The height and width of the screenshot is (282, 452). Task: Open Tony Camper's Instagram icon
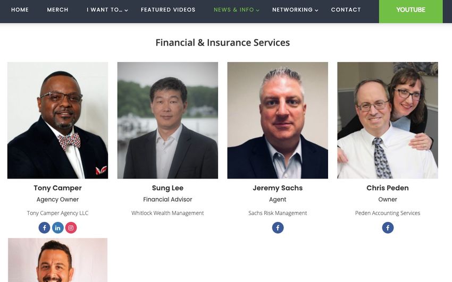(71, 228)
